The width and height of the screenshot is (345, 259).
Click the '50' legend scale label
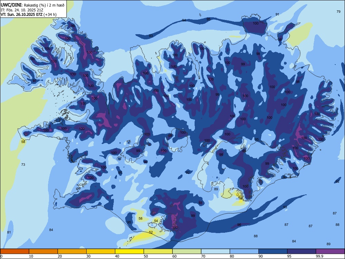tap(146, 256)
